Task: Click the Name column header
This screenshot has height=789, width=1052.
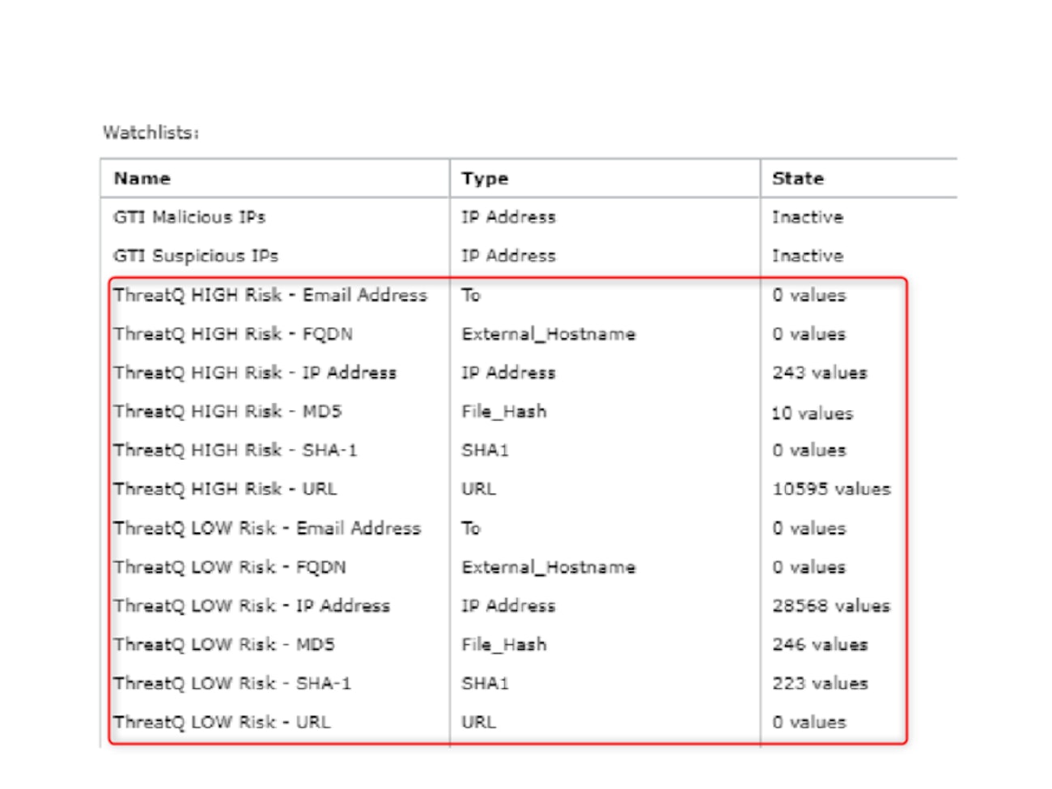Action: (142, 179)
